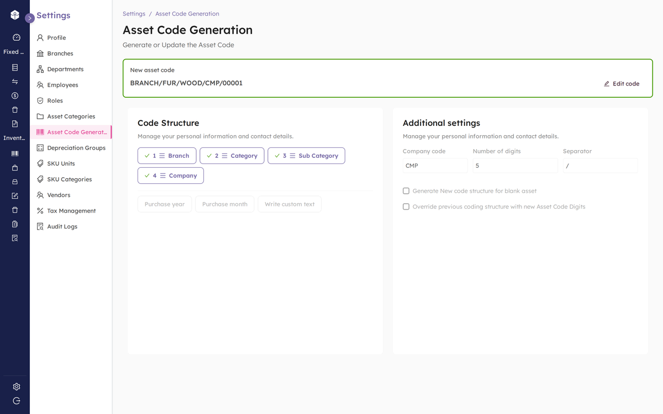663x414 pixels.
Task: Click the Roles shield icon
Action: tap(40, 101)
